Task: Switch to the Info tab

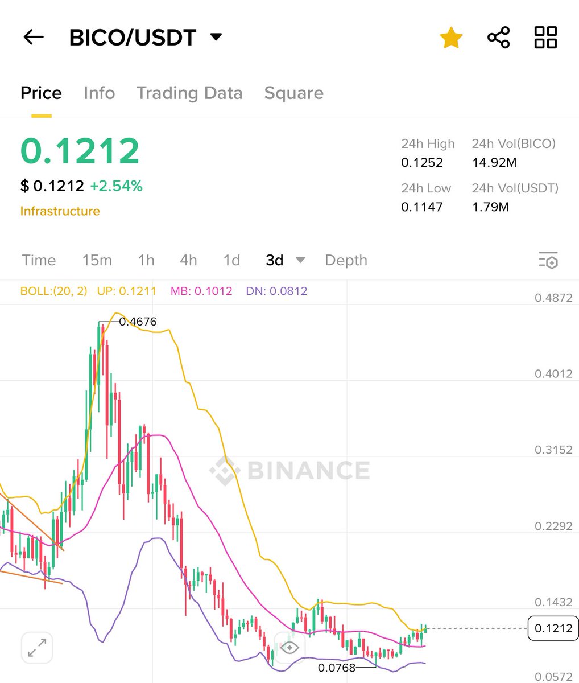Action: click(x=99, y=93)
